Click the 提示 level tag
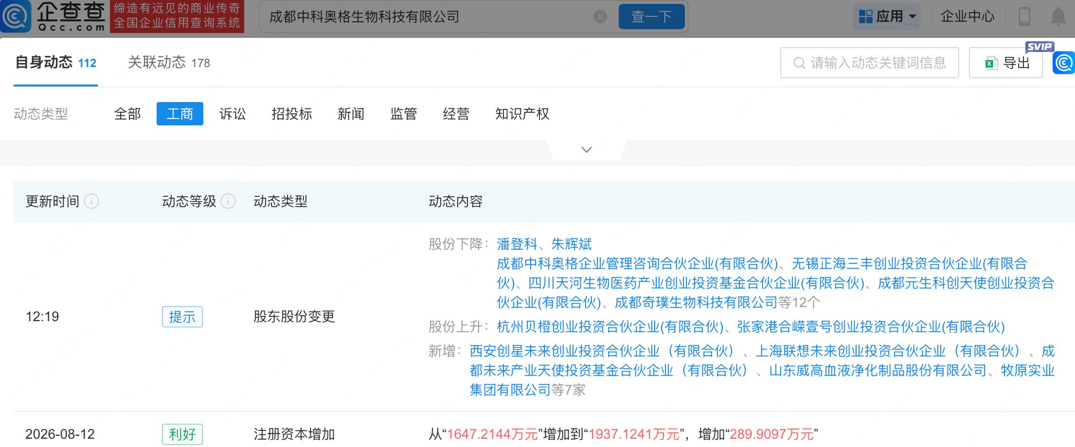Screen dimensions: 1075x447 [182, 317]
